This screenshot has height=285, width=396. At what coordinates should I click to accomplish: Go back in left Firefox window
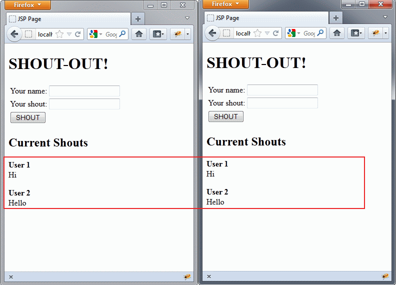point(14,34)
